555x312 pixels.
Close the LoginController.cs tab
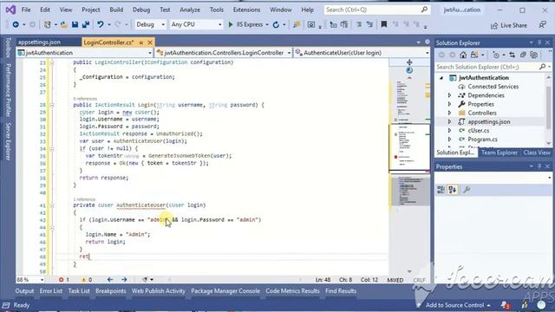(150, 42)
